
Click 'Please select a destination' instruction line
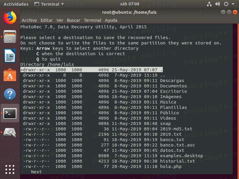pos(95,38)
